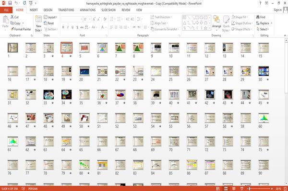Open the Section dropdown
Screen dimensions: 288x191
pos(51,29)
